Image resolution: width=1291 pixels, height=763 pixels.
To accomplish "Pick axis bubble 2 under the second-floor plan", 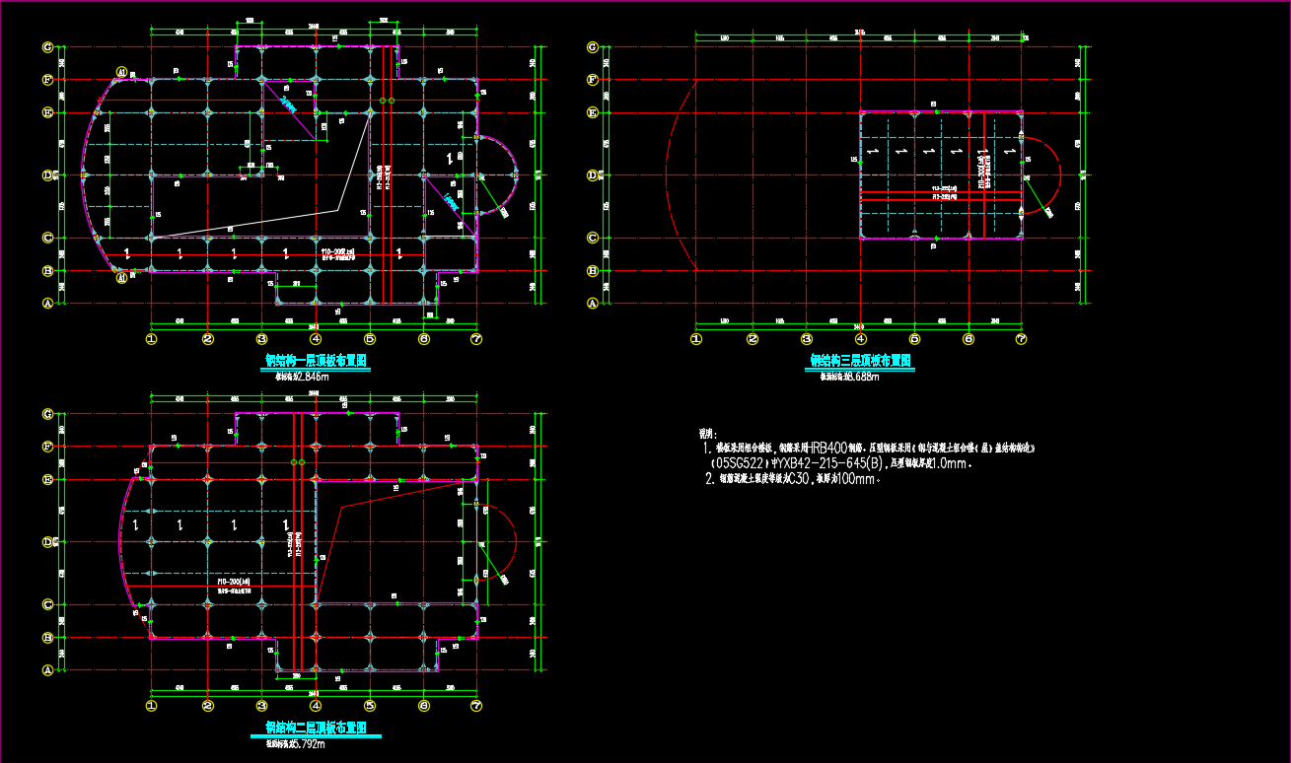I will click(x=208, y=706).
